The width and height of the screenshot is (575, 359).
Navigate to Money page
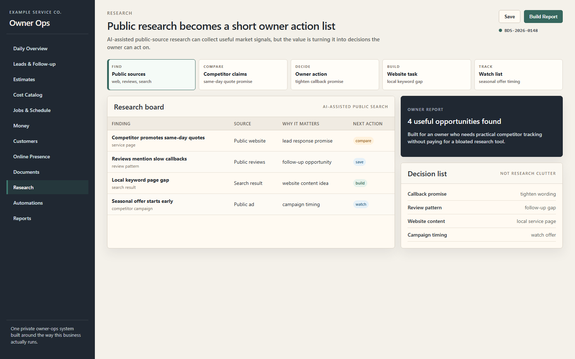point(47,126)
